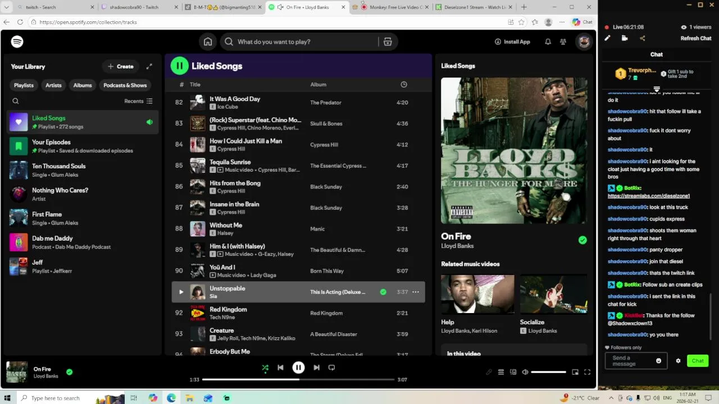Open chat settings gear icon
The width and height of the screenshot is (719, 404).
[678, 361]
